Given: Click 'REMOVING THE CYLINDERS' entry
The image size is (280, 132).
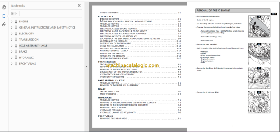Looking at the screenshot, I should tap(113, 108).
